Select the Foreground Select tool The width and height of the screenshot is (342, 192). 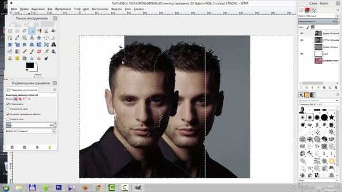[x=53, y=31]
